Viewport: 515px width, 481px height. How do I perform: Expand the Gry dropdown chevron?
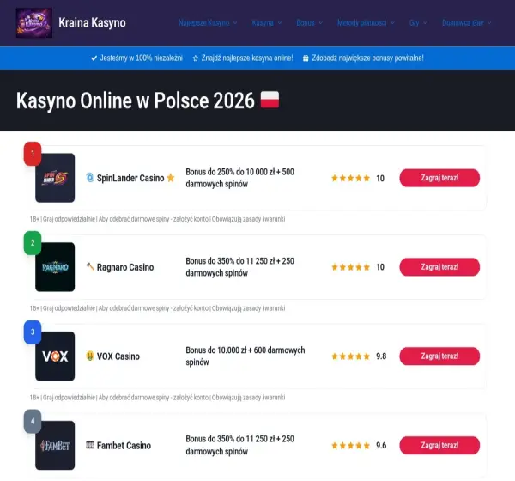pos(425,23)
